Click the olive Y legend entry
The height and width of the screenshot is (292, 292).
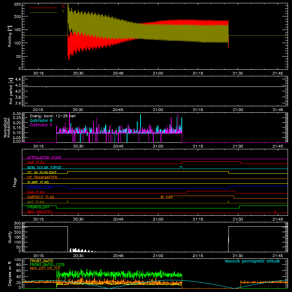click(x=63, y=11)
